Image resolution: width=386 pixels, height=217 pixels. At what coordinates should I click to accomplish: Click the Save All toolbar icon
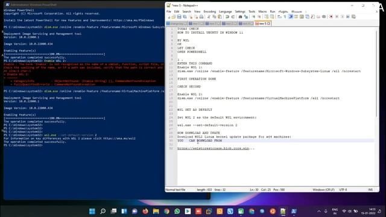coord(185,17)
